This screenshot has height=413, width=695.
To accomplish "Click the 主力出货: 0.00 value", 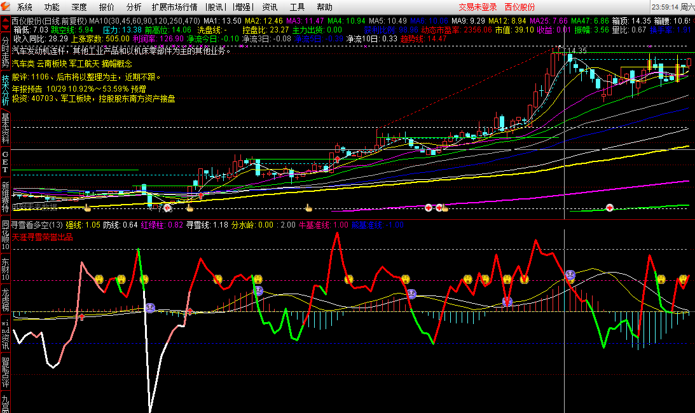I will click(x=317, y=30).
